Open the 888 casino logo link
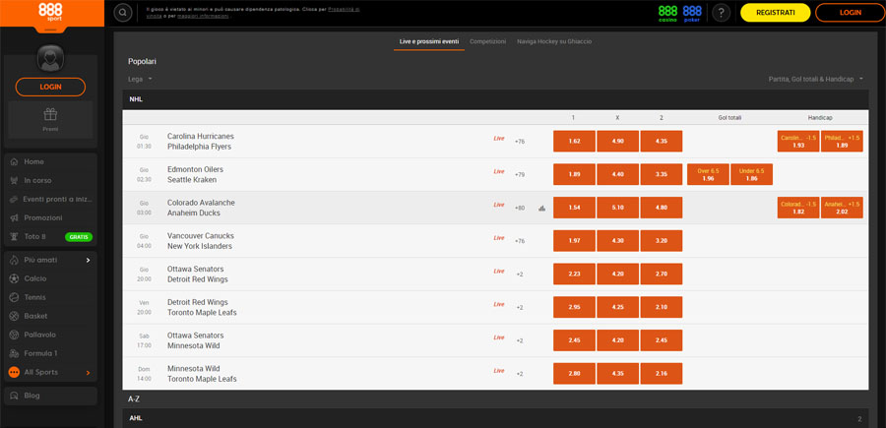The width and height of the screenshot is (886, 428). (667, 13)
